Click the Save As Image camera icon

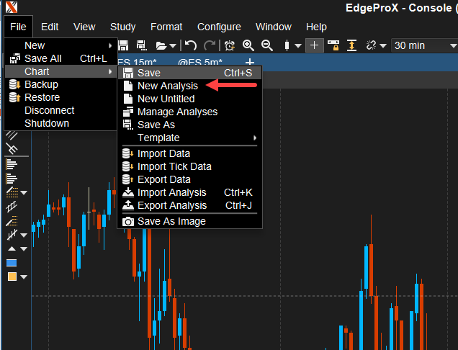pyautogui.click(x=127, y=221)
